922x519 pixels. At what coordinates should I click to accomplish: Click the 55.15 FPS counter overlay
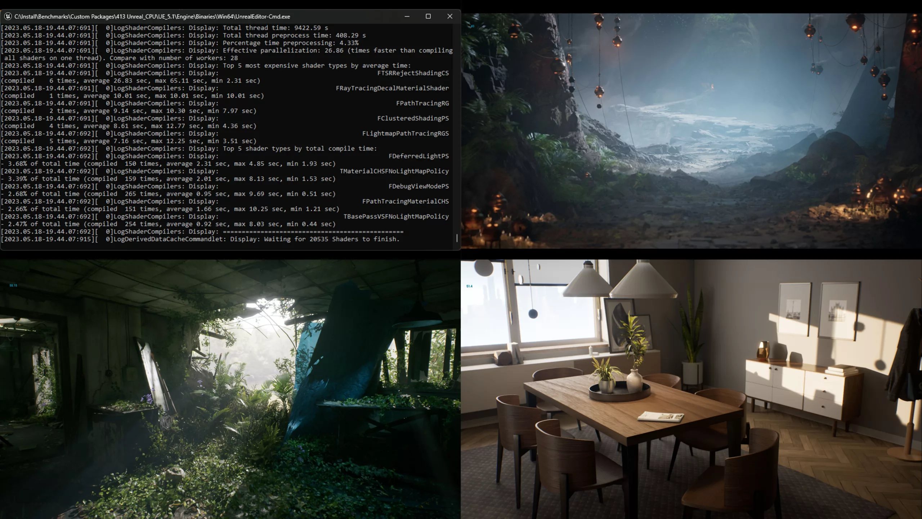point(13,285)
